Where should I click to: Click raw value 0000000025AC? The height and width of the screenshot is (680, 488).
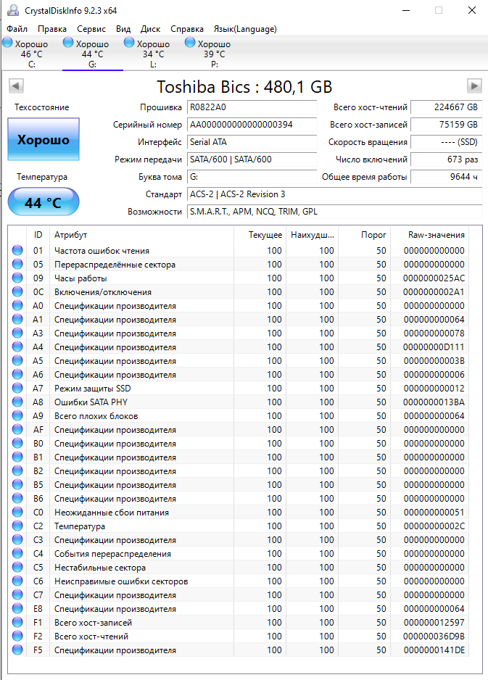(434, 278)
